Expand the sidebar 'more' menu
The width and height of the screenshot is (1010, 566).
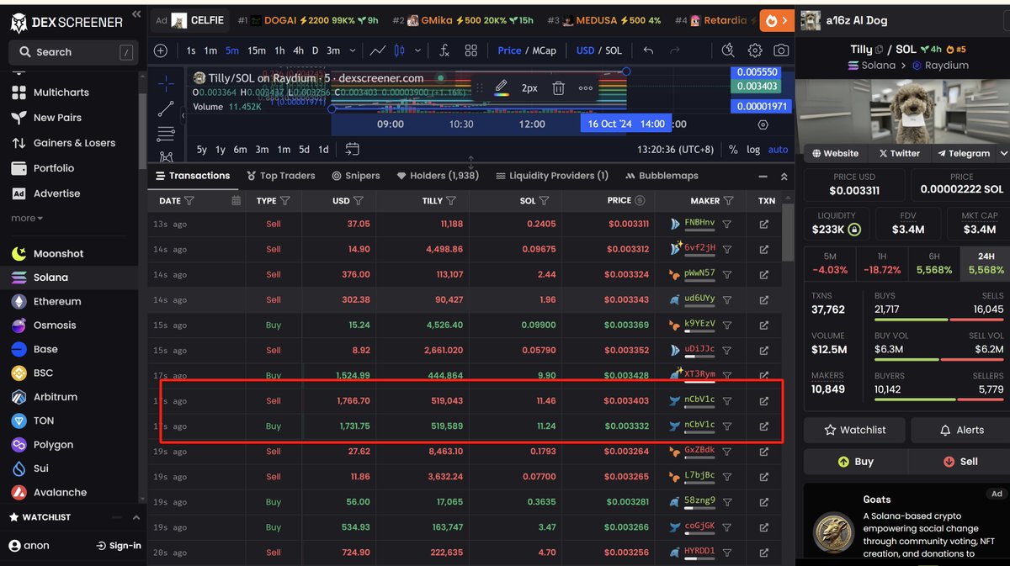26,218
